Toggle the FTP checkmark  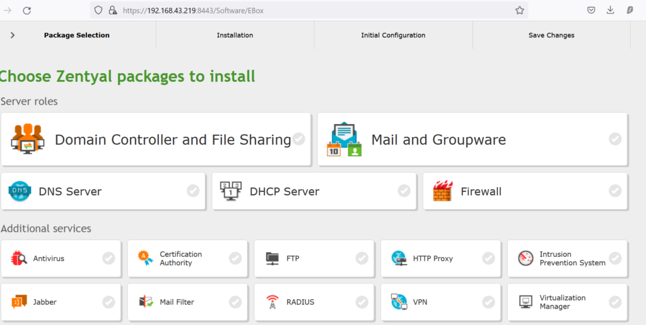362,258
